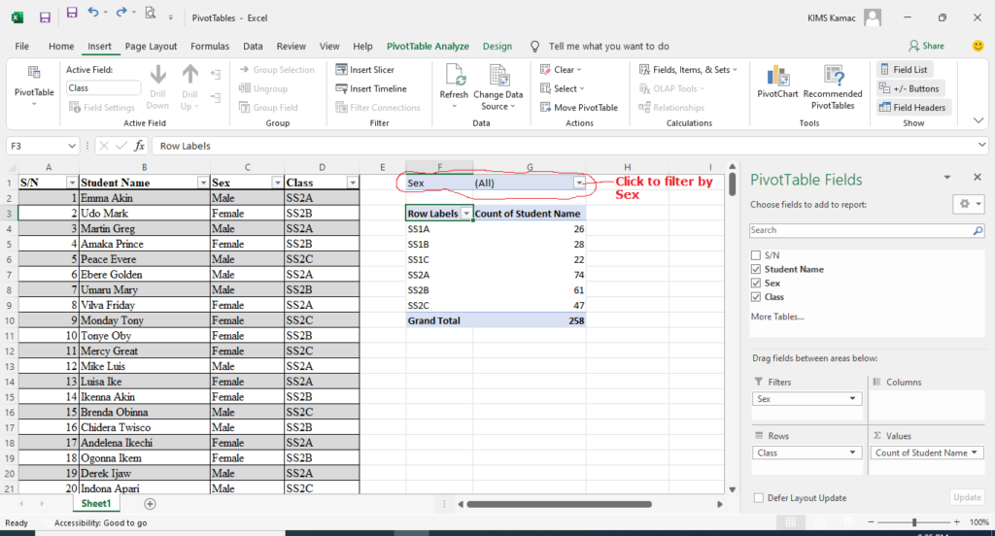Toggle Field Headers display
This screenshot has width=995, height=536.
point(912,108)
